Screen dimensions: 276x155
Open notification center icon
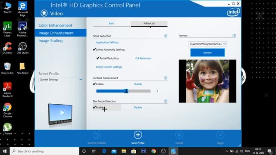[x=270, y=151]
